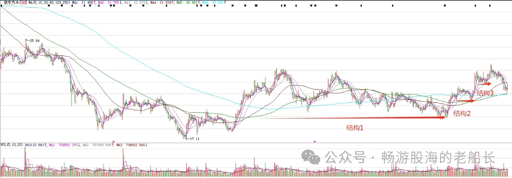Viewport: 512px width, 178px height.
Task: Click the MA2: 21.785 value
Action: click(x=109, y=2)
